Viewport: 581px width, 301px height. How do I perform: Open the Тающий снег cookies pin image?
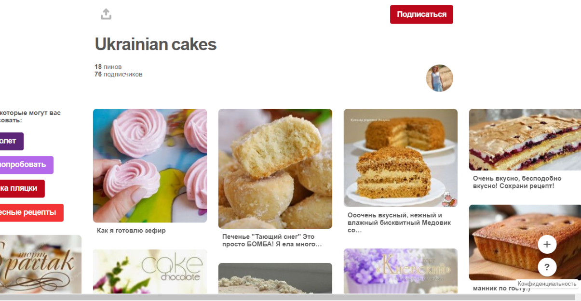click(275, 169)
